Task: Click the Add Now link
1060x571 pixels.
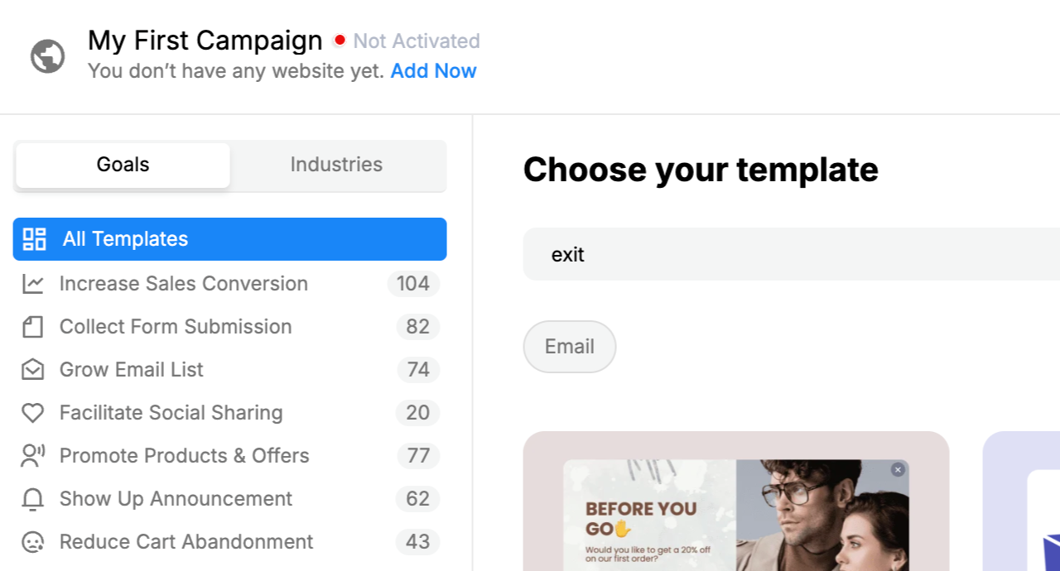Action: pos(433,71)
